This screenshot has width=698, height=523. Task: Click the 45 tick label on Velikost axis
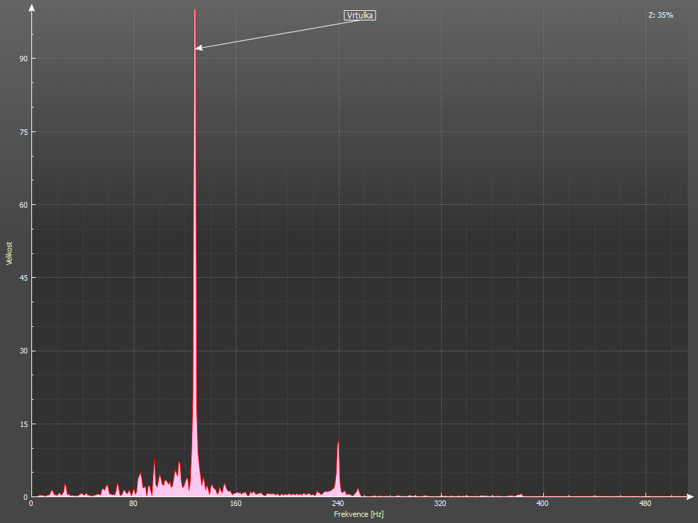pyautogui.click(x=23, y=278)
